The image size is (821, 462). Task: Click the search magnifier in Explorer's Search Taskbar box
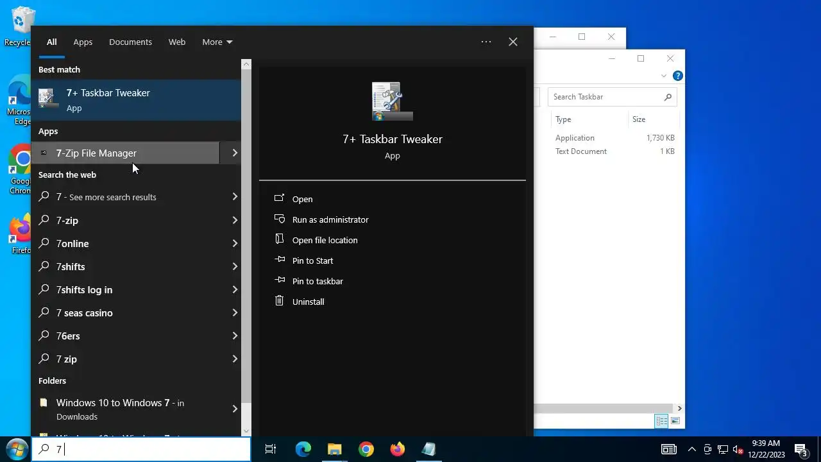pos(668,97)
